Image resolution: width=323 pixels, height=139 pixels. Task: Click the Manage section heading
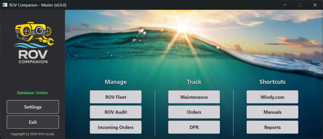point(116,82)
